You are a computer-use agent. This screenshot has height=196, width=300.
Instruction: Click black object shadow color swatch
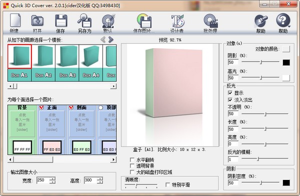pyautogui.click(x=286, y=62)
